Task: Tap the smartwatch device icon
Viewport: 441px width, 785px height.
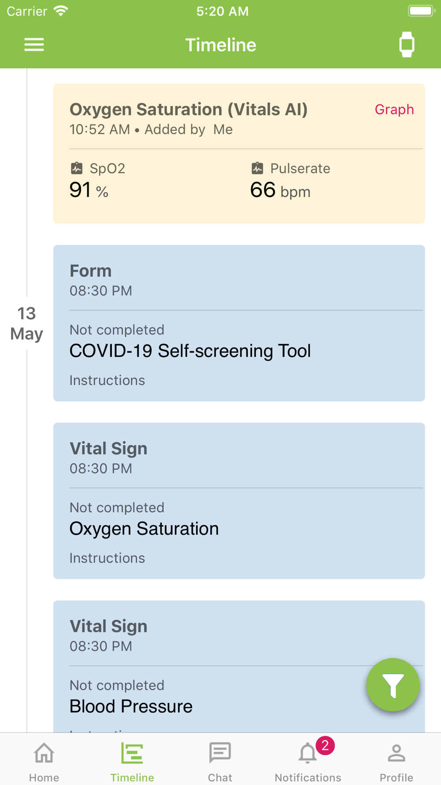Action: pos(407,45)
